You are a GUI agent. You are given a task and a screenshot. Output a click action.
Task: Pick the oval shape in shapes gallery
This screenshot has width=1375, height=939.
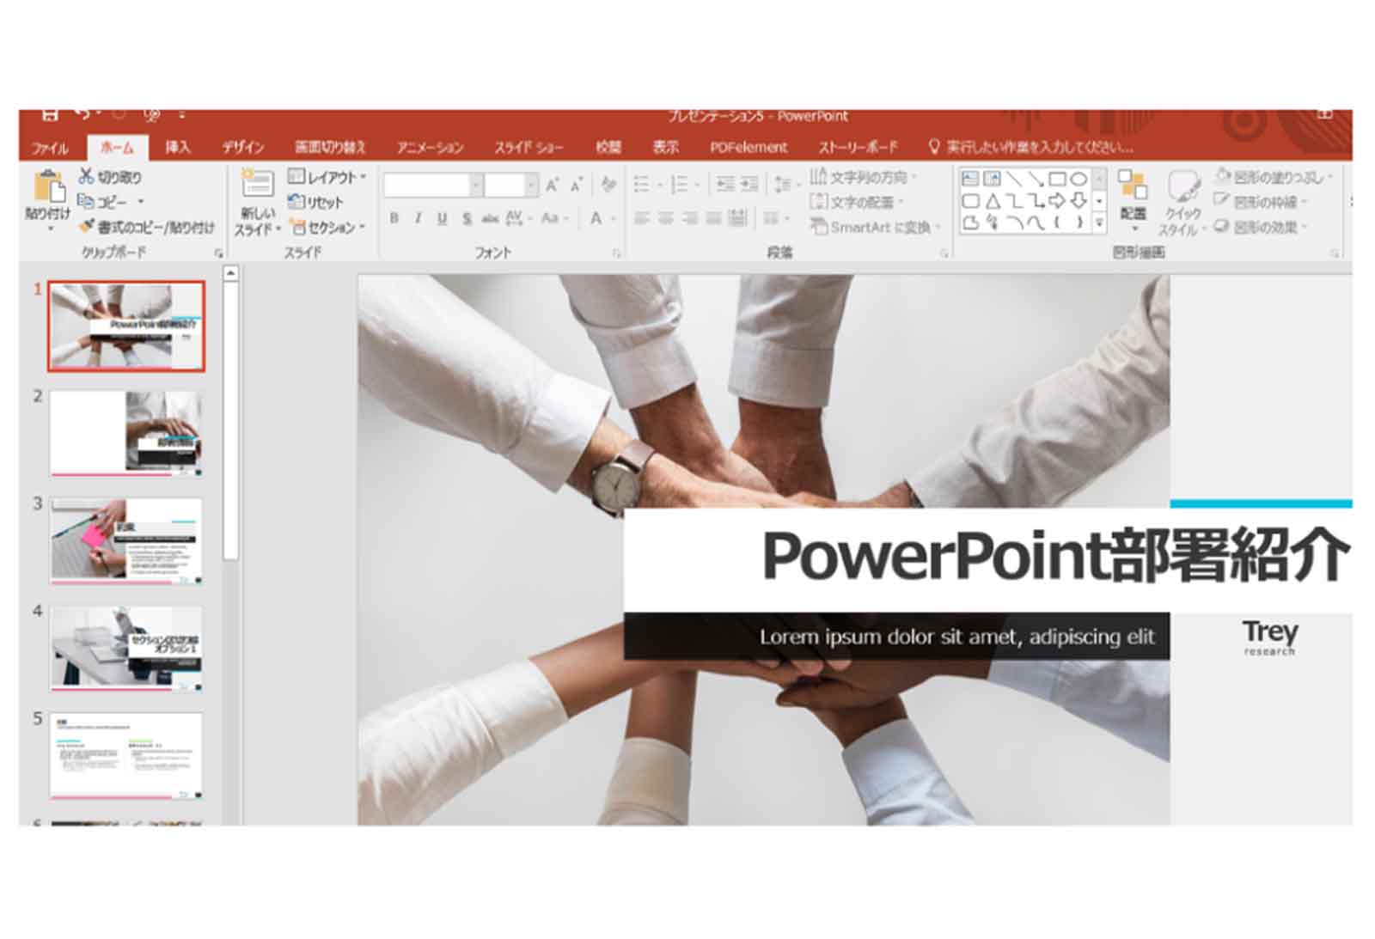click(1078, 179)
